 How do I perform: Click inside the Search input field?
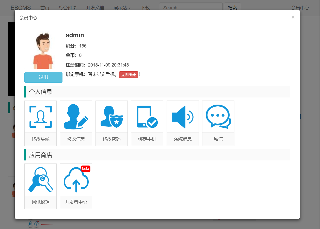(191, 8)
